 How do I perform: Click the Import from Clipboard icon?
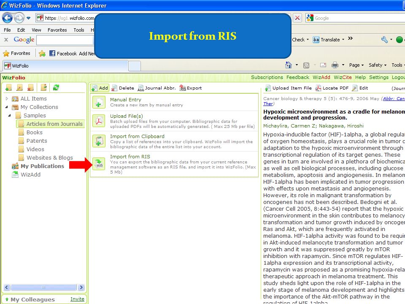pyautogui.click(x=99, y=141)
